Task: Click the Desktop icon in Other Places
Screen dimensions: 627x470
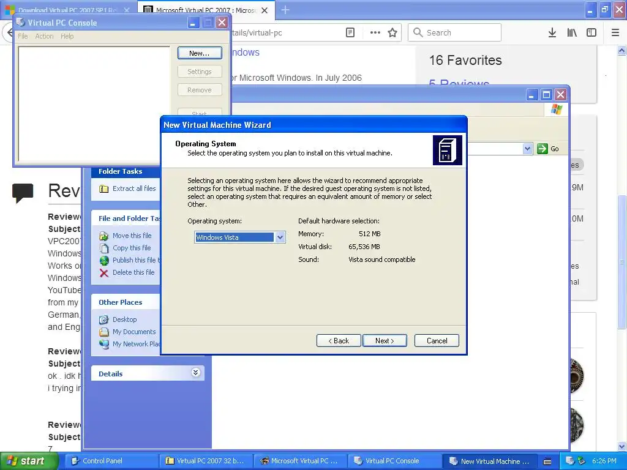Action: [104, 319]
